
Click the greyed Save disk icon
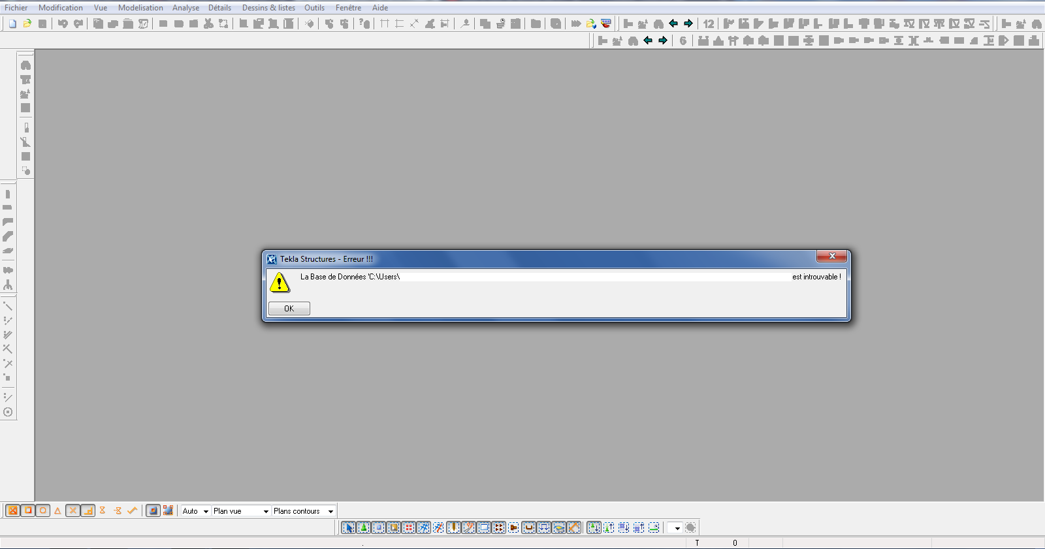tap(42, 24)
